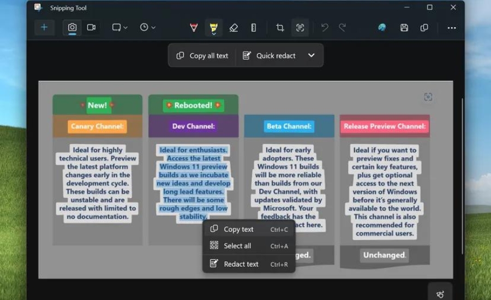Switch to video Record mode
Viewport: 491px width, 300px height.
point(91,27)
